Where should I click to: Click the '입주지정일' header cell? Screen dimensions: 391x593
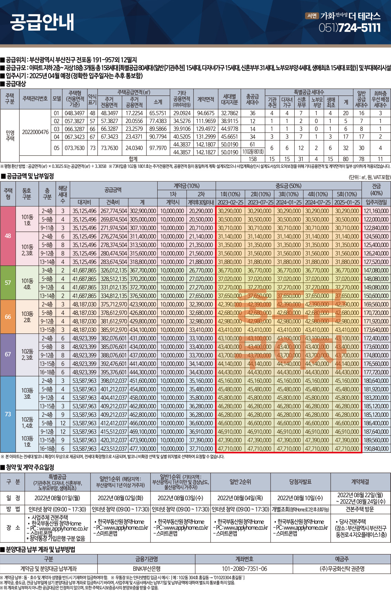click(376, 202)
